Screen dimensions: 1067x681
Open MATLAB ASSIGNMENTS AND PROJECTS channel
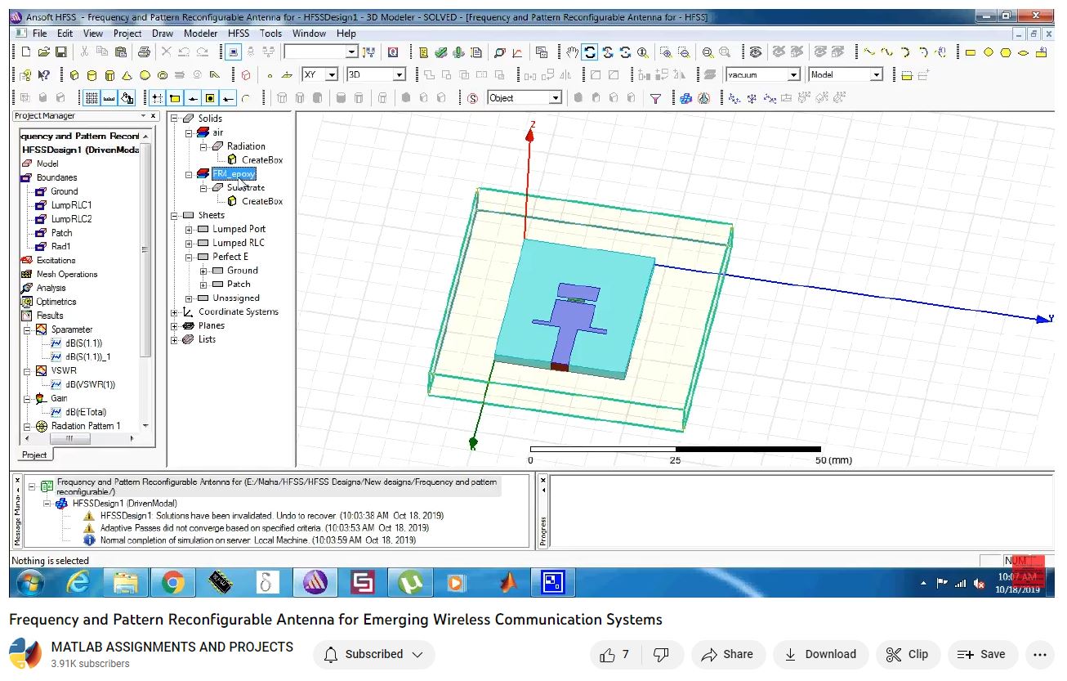(172, 647)
